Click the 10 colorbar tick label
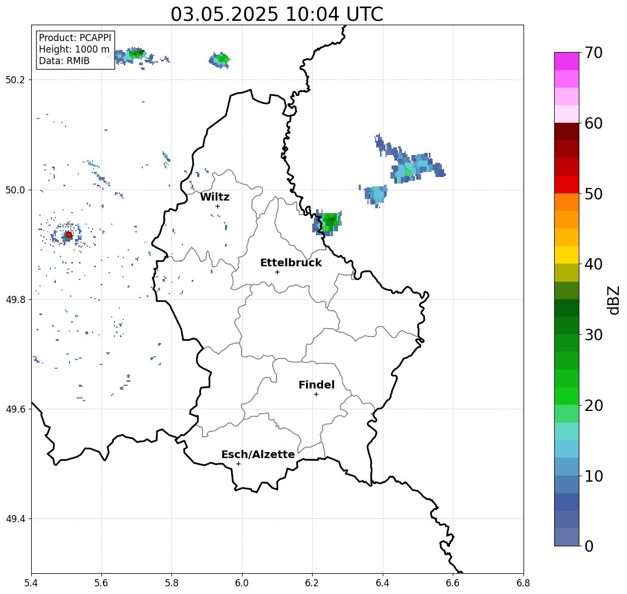 point(594,476)
